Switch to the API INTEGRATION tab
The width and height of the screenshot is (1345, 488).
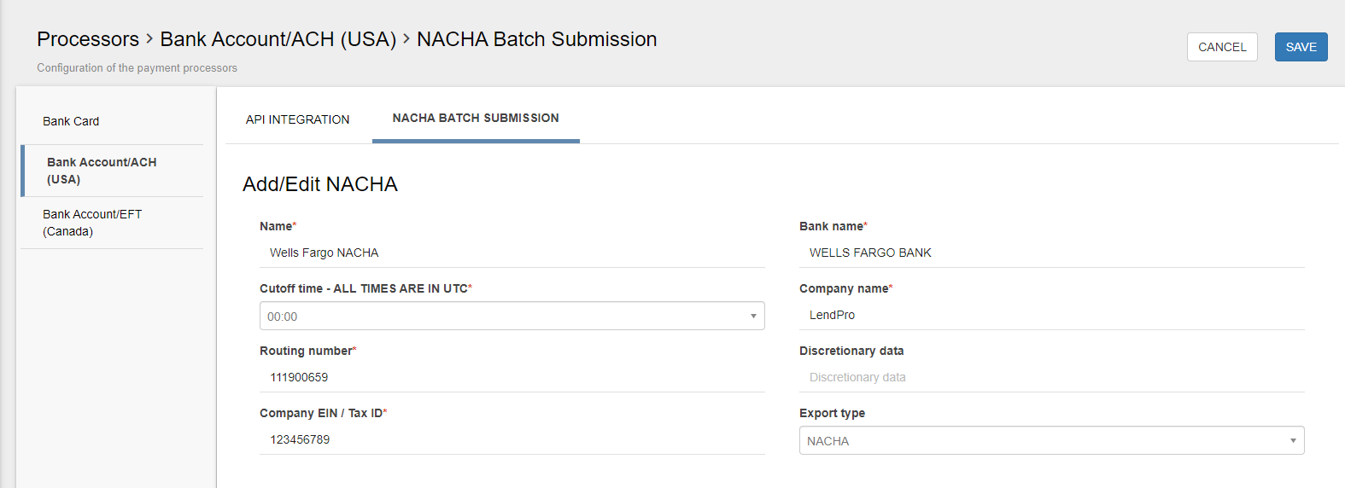pyautogui.click(x=297, y=119)
